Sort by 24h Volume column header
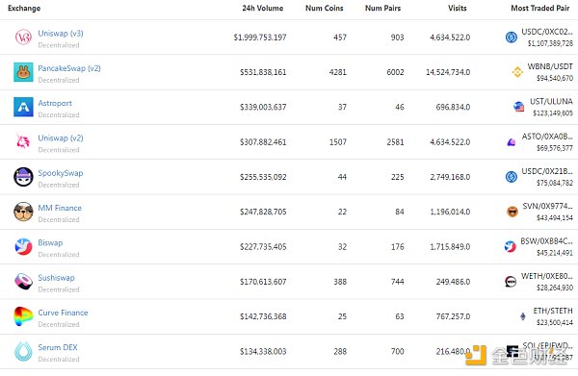 [263, 8]
